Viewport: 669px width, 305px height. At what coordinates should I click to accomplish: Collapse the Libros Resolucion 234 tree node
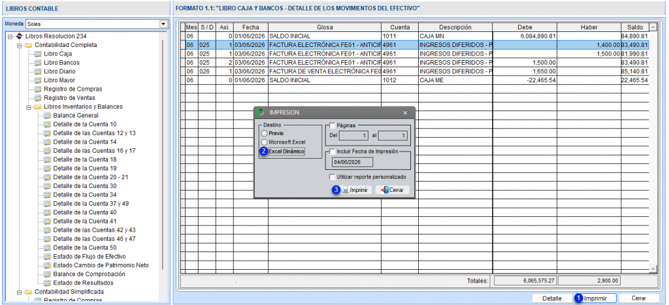(x=10, y=37)
